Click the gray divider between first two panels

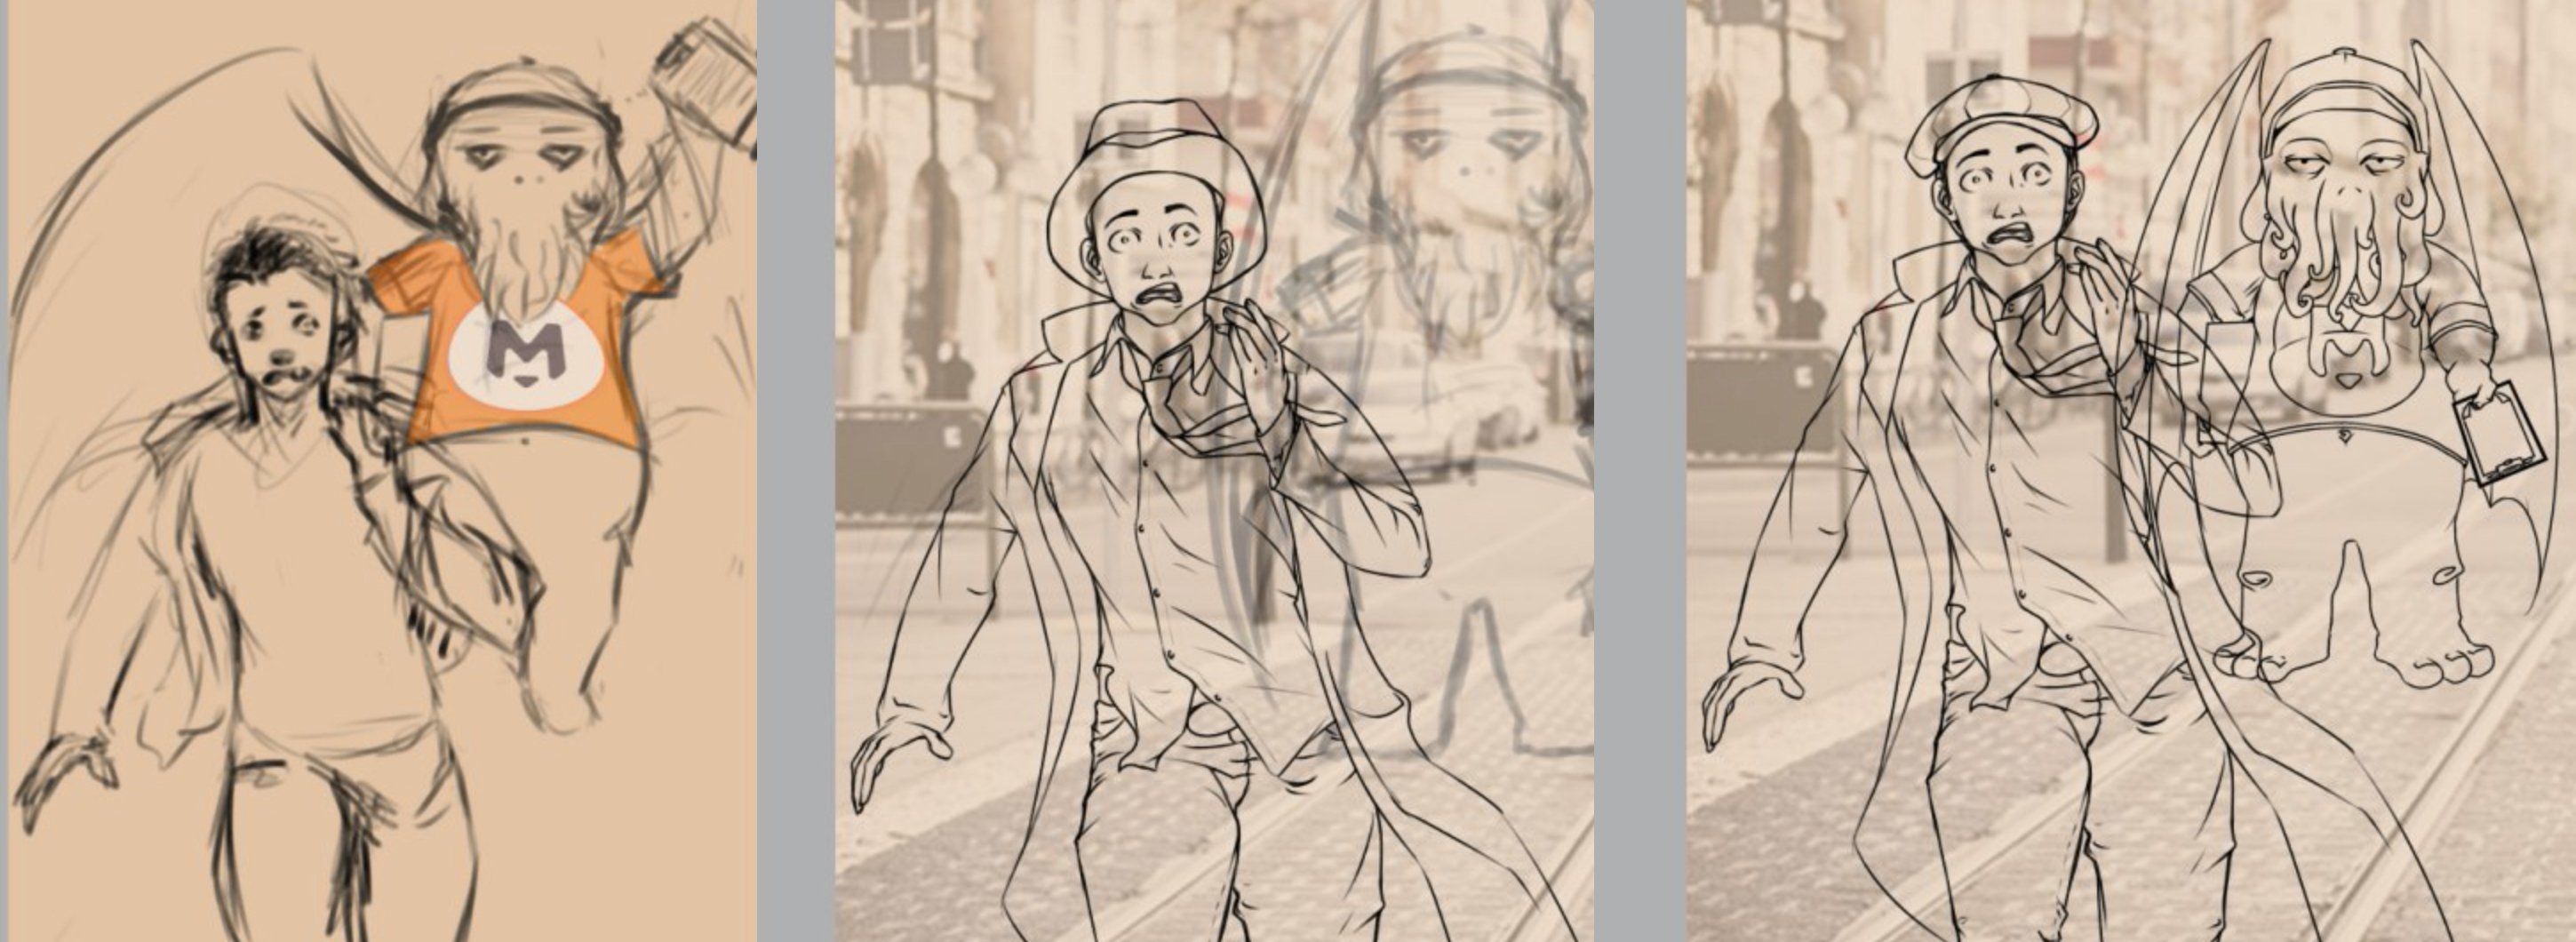795,470
